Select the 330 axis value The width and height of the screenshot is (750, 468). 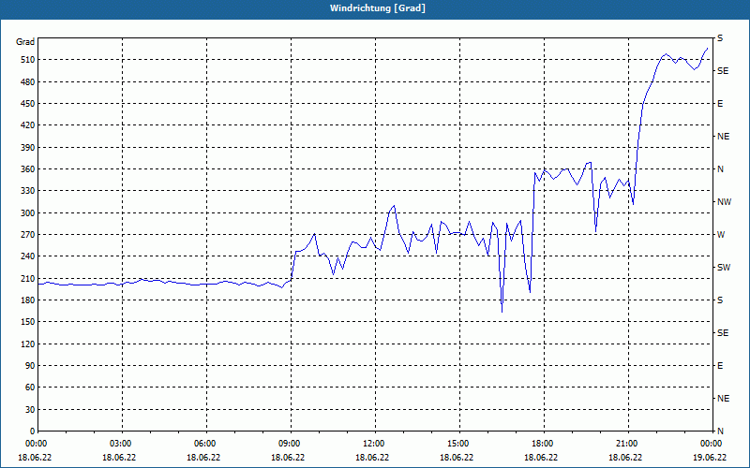(27, 191)
